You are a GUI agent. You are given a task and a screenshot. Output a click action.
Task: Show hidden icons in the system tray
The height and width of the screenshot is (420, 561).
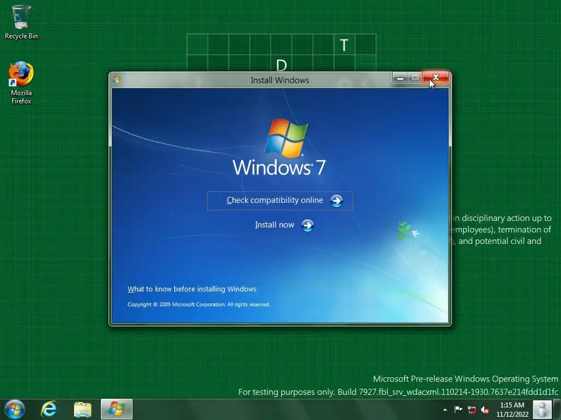point(445,410)
